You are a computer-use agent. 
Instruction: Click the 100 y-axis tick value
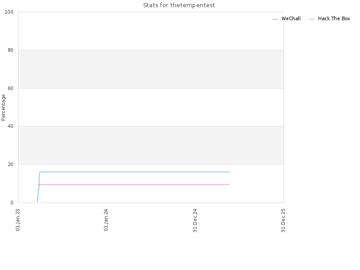[x=9, y=12]
